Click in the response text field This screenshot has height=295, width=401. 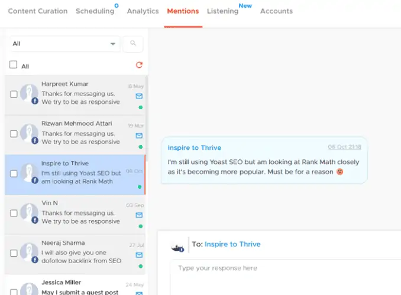[286, 277]
